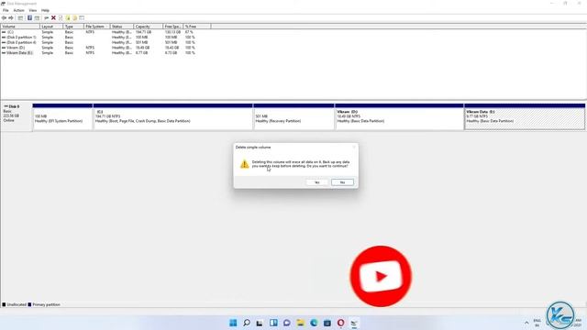This screenshot has height=330, width=587.
Task: Open the Action menu
Action: [x=18, y=10]
